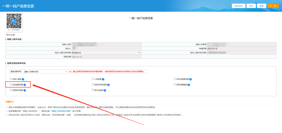Image resolution: width=282 pixels, height=133 pixels.
Task: Expand the 查询变更项目 combo box
Action: tap(46, 72)
